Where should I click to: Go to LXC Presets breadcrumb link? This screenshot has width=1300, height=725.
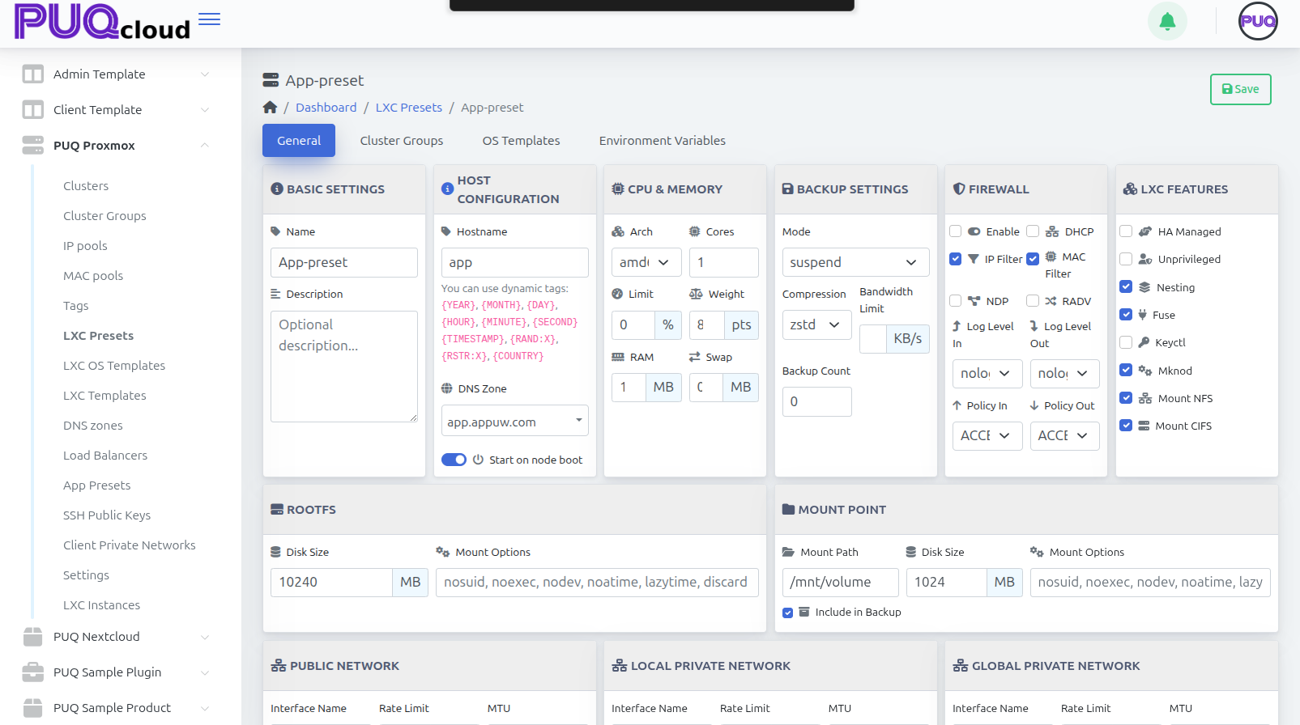pyautogui.click(x=408, y=108)
